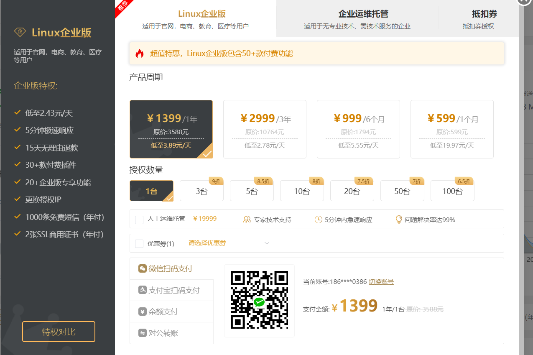Image resolution: width=533 pixels, height=355 pixels.
Task: Choose 50台 license quantity
Action: coord(402,191)
